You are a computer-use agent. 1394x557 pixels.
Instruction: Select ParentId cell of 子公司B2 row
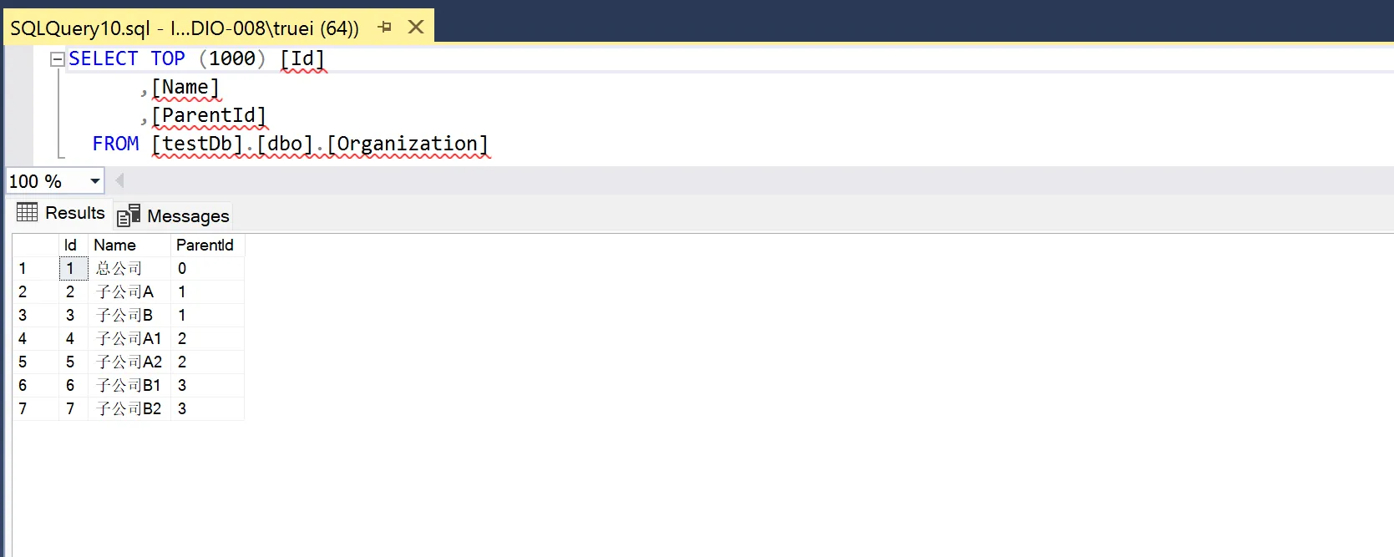207,408
